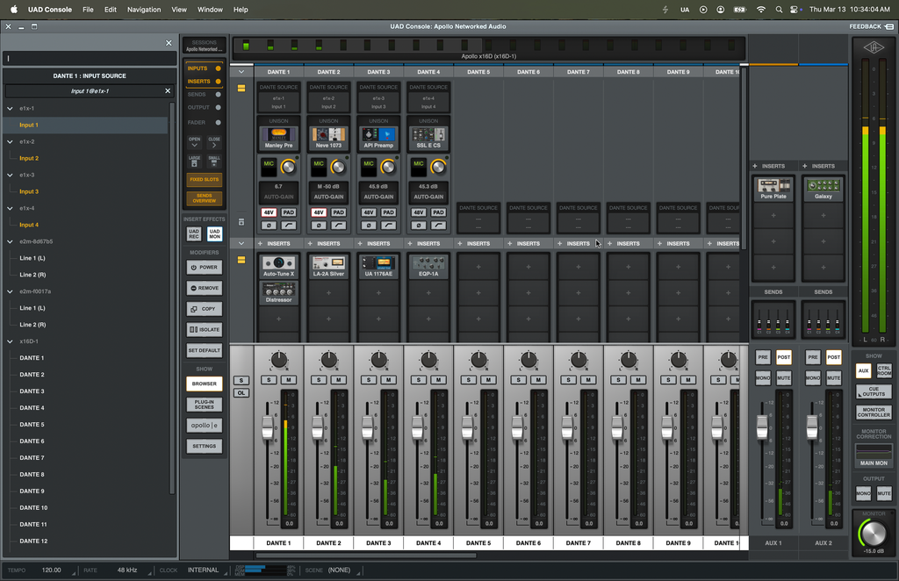
Task: Click the SETTINGS button
Action: [204, 446]
